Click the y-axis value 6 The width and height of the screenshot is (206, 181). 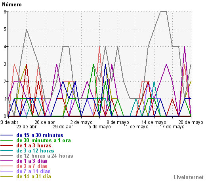point(5,12)
